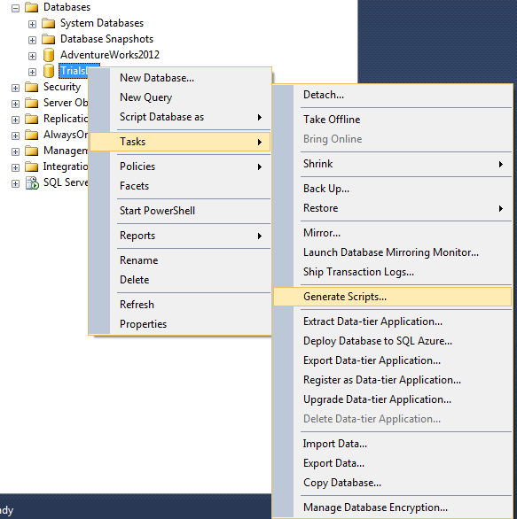
Task: Click the System Databases folder icon
Action: 49,23
